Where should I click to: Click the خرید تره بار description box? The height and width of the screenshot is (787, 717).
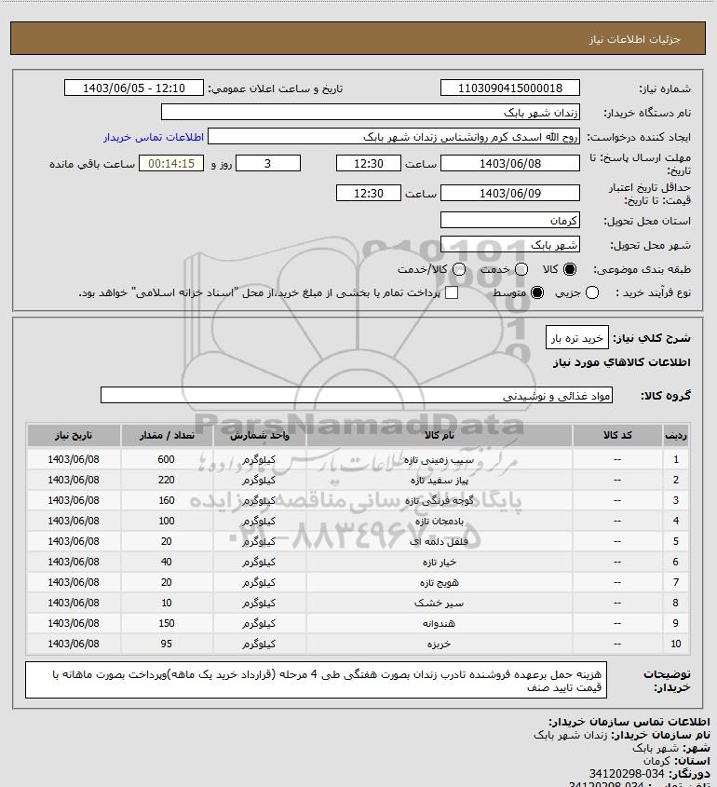[577, 338]
